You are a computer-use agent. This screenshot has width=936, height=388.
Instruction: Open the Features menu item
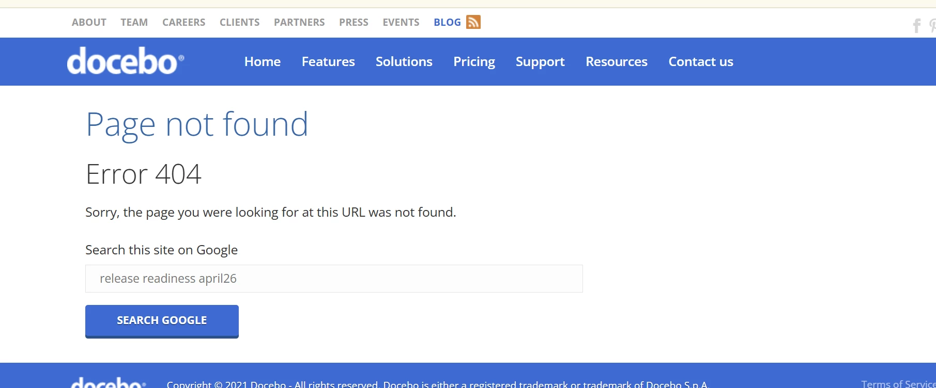tap(328, 61)
